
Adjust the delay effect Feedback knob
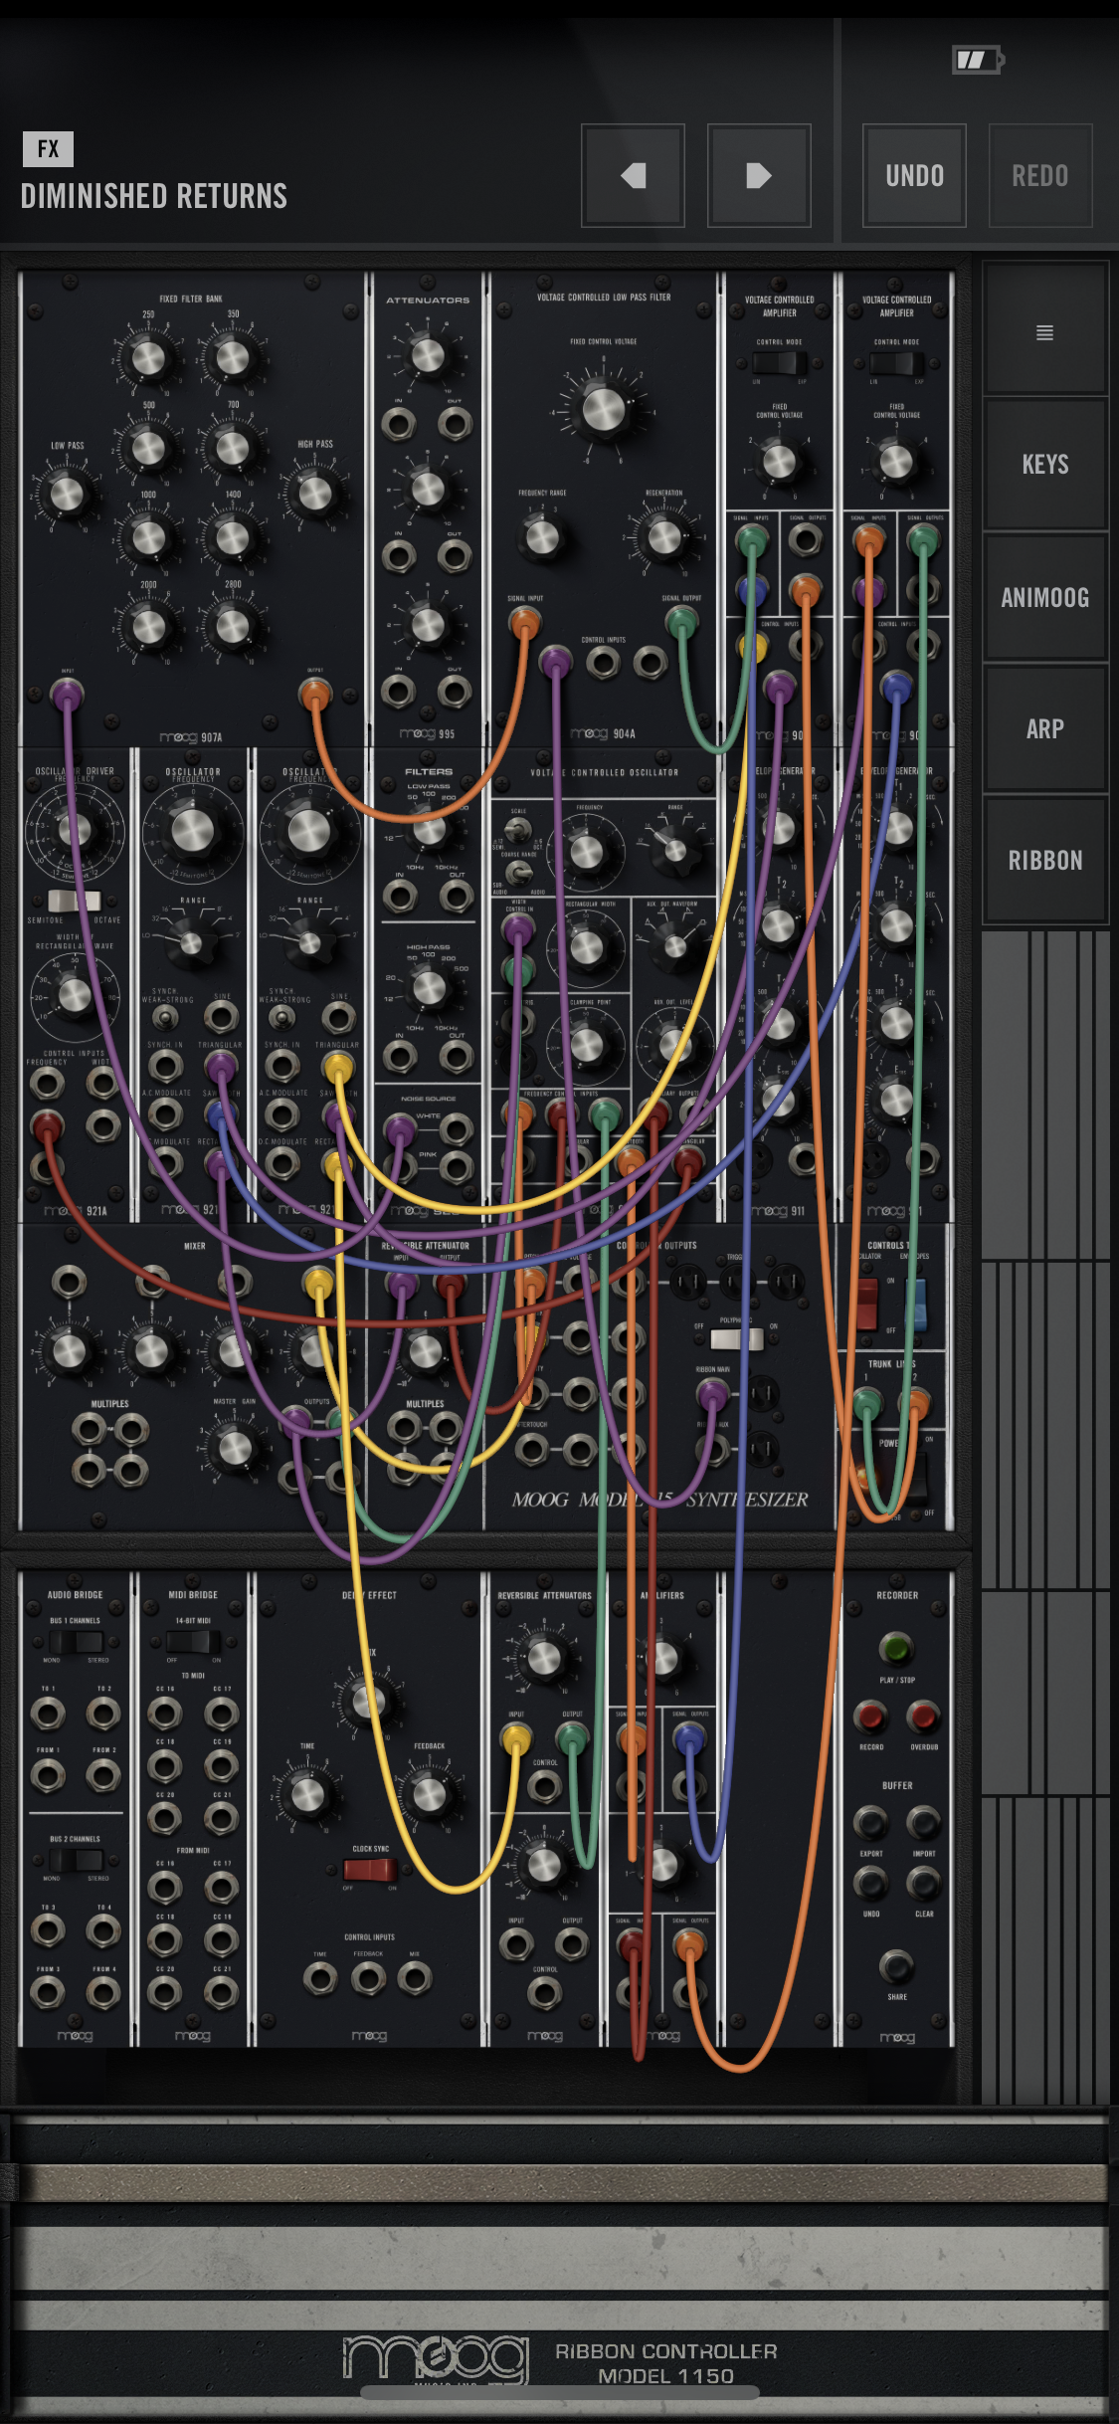point(430,1795)
